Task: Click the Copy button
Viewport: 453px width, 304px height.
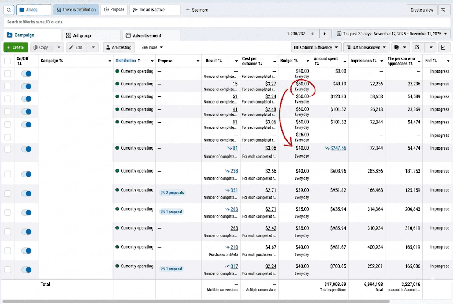Action: [41, 47]
